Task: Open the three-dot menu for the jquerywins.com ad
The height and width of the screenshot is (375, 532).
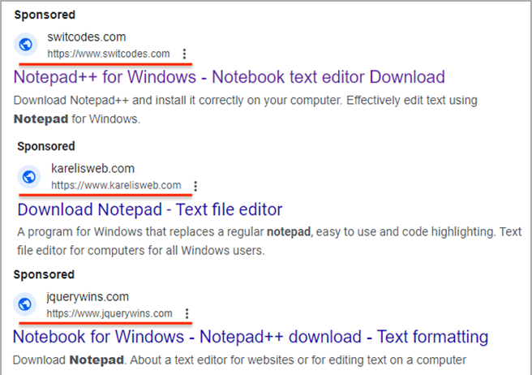Action: point(187,313)
